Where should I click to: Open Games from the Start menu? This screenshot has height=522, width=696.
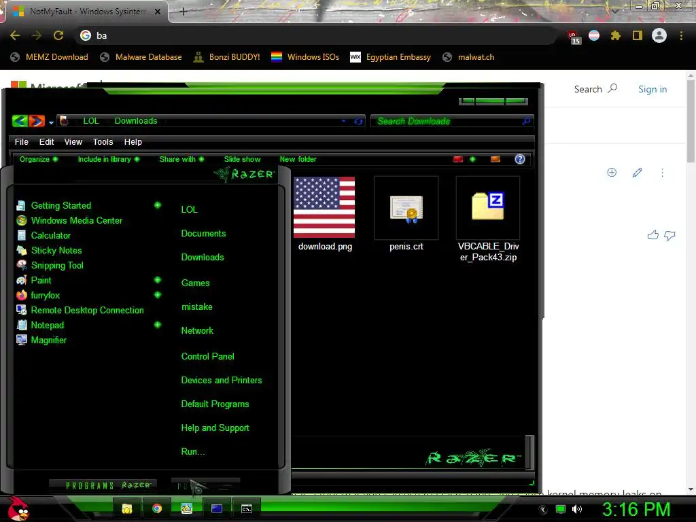click(195, 283)
